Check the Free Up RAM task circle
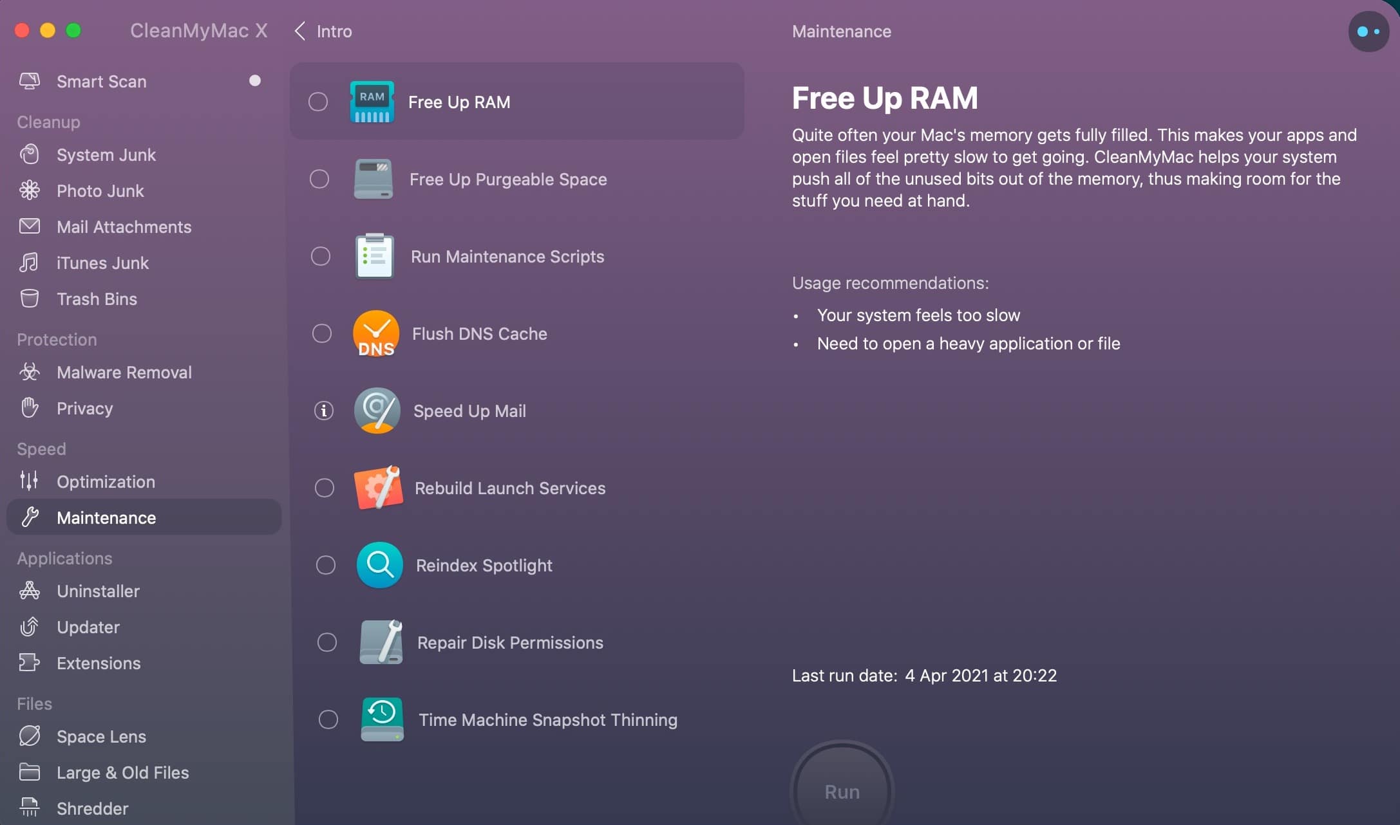This screenshot has width=1400, height=825. (317, 101)
